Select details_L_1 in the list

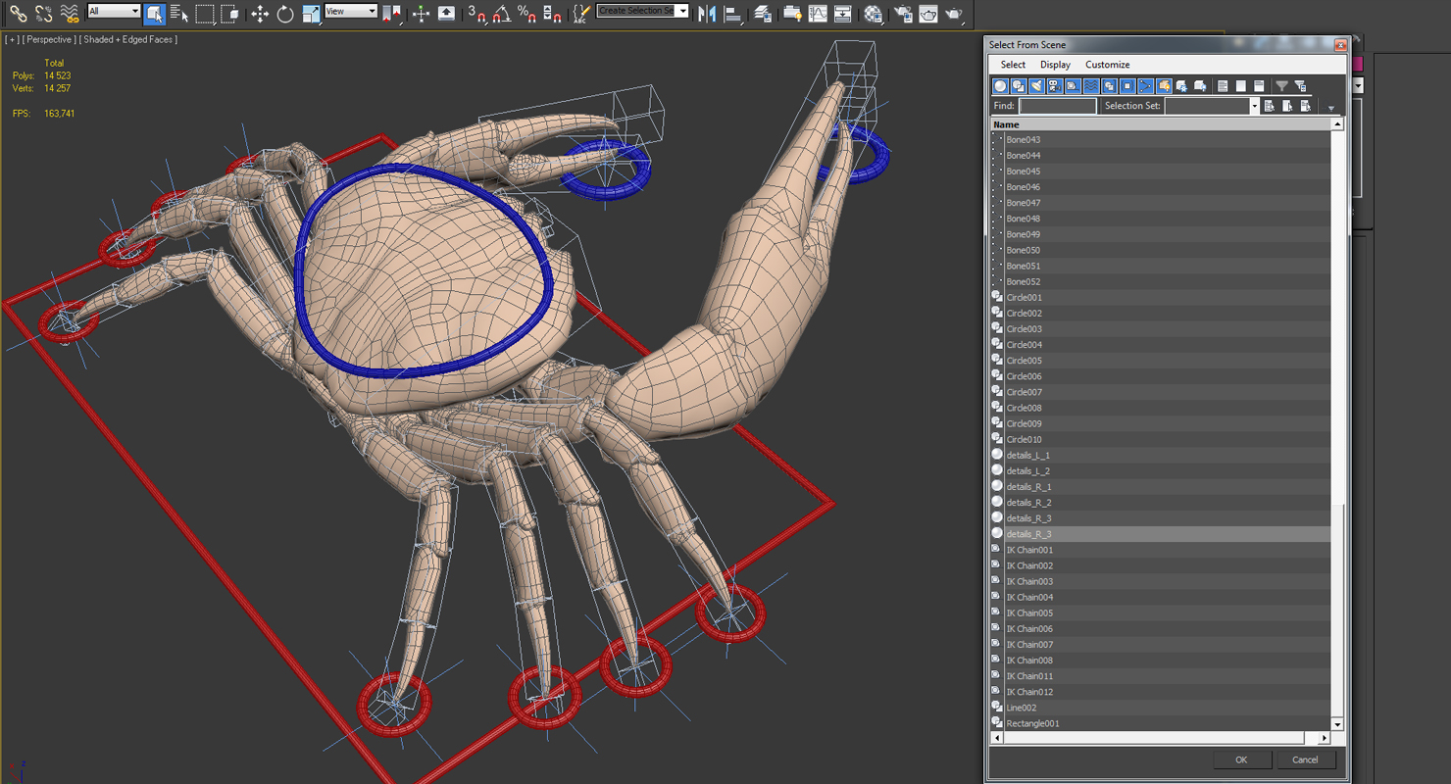1161,455
